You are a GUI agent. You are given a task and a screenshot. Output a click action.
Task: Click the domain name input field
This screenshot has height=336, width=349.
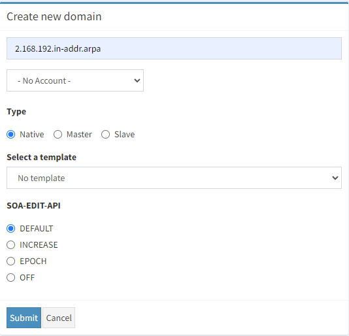click(x=174, y=48)
